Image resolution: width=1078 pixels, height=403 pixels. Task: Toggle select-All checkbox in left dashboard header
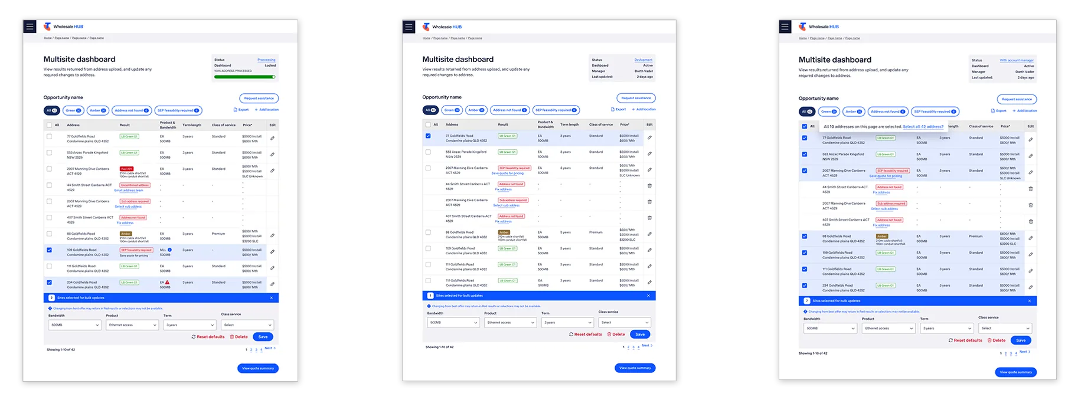[49, 125]
